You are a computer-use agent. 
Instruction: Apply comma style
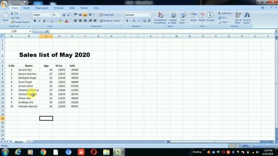pos(139,21)
